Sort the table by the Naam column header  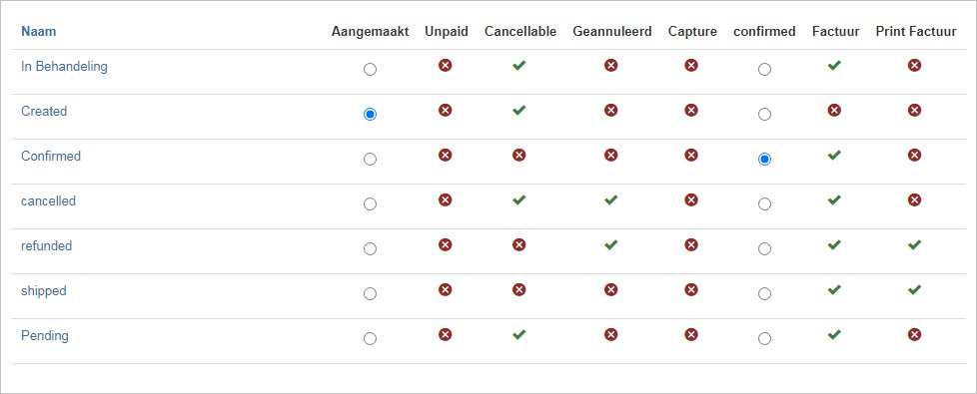pyautogui.click(x=39, y=31)
